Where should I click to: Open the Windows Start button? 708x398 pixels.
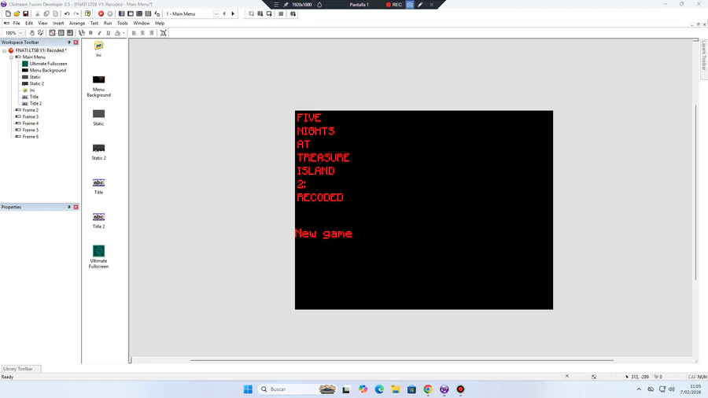click(x=248, y=389)
